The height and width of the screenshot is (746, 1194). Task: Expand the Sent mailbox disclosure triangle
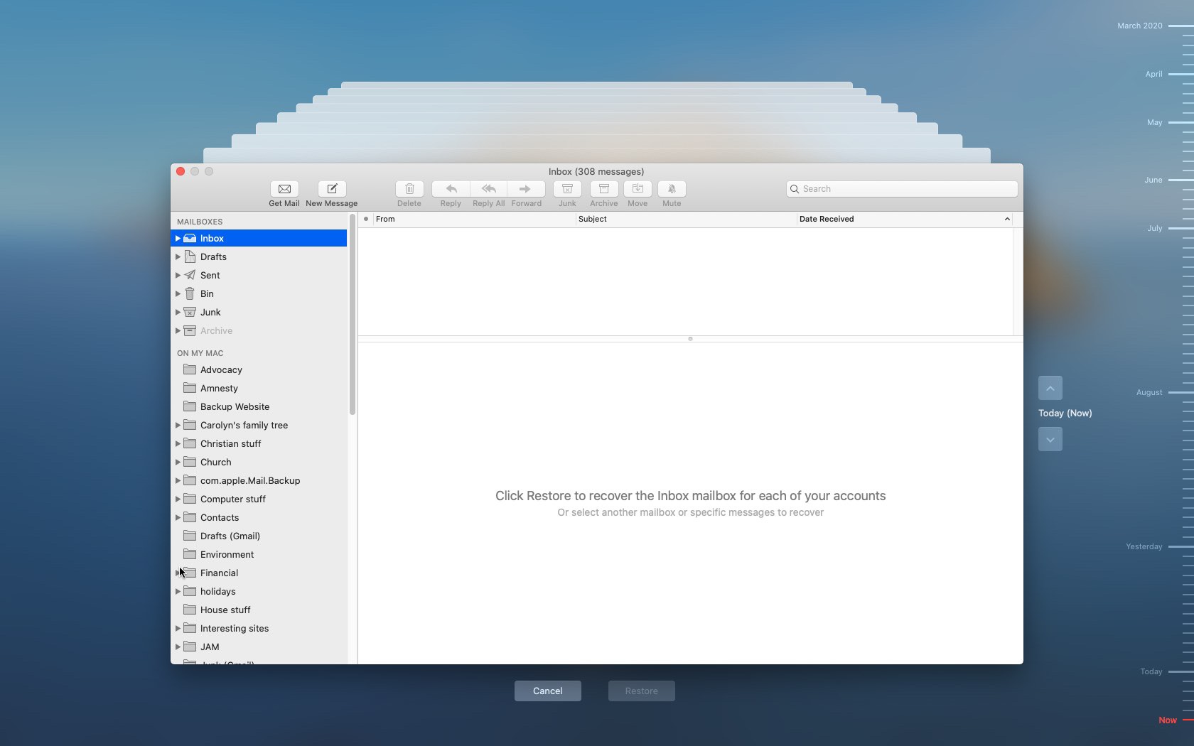178,275
